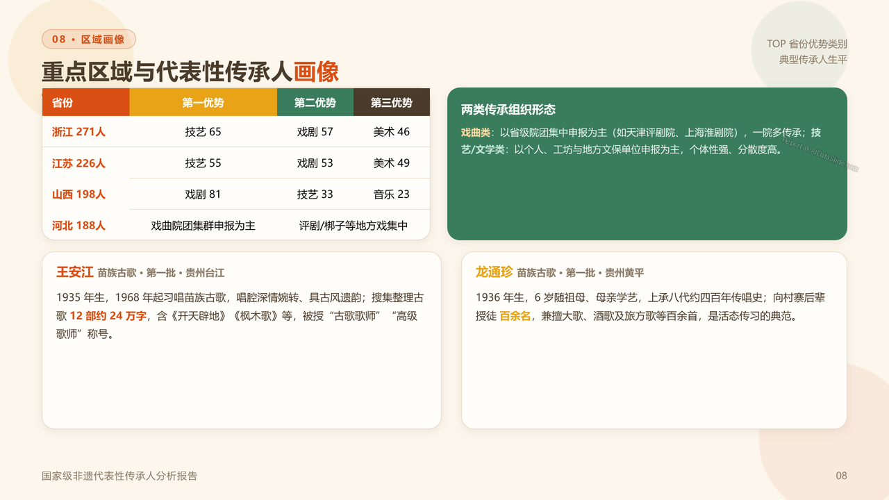889x500 pixels.
Task: Click the name 龙通珍 in right card
Action: coord(495,272)
